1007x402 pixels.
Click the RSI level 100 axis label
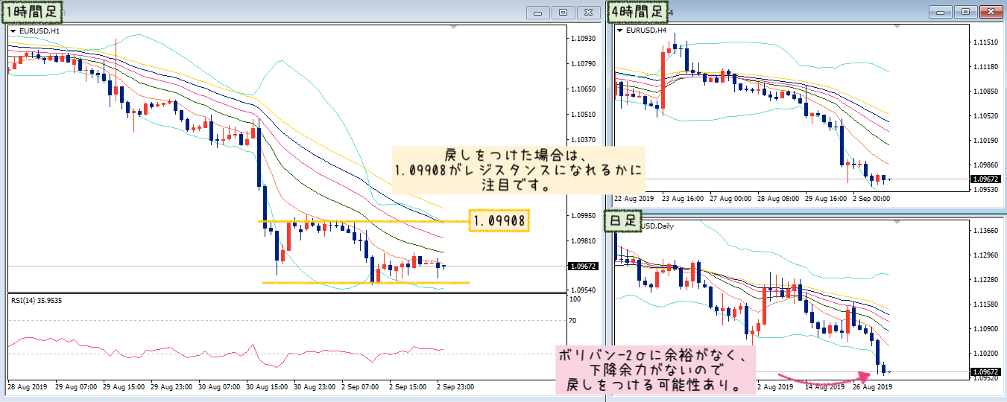[x=575, y=299]
